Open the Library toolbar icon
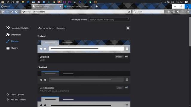 tap(169, 12)
